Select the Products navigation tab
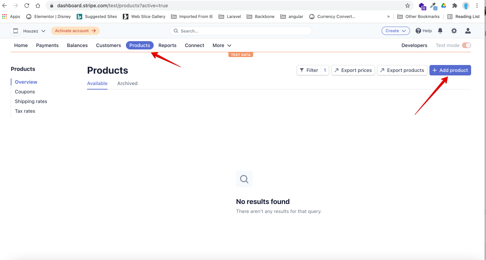486x260 pixels. (140, 45)
